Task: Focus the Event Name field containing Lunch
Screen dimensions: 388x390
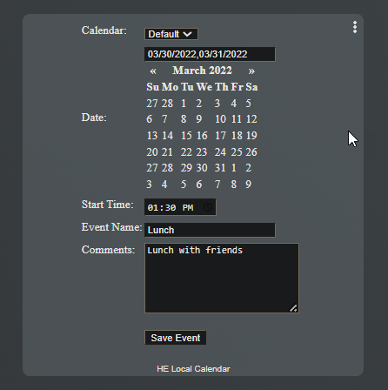Action: 210,230
